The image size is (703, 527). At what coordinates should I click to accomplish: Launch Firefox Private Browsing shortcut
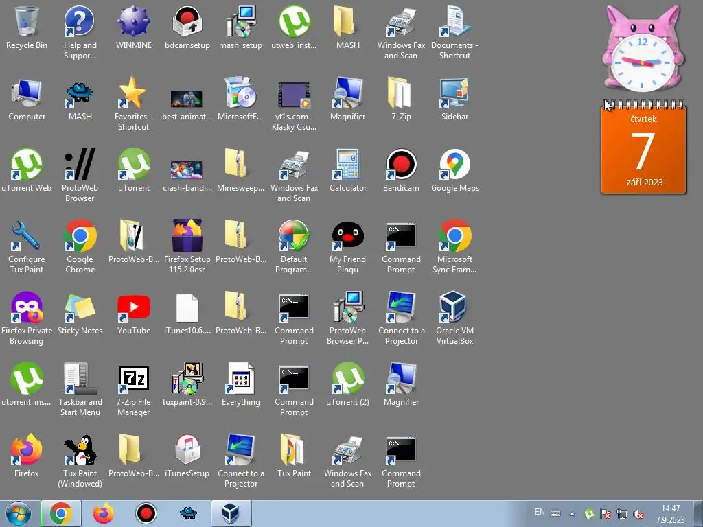coord(27,318)
